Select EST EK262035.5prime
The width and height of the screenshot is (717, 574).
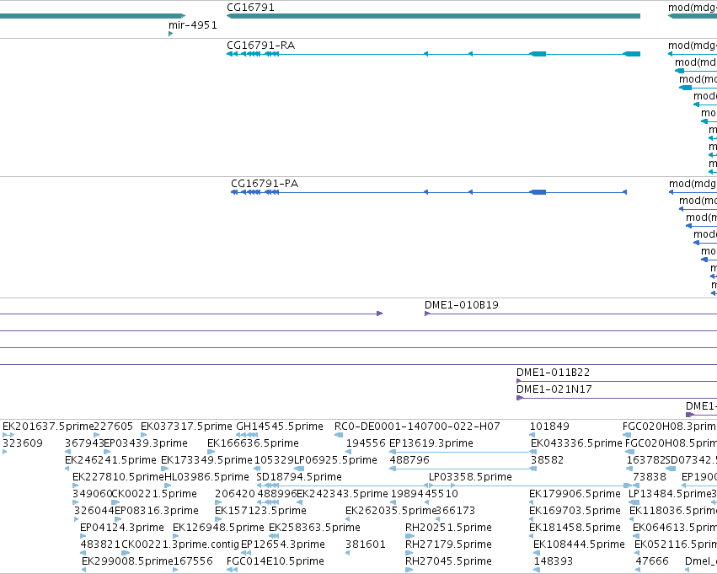click(x=391, y=511)
